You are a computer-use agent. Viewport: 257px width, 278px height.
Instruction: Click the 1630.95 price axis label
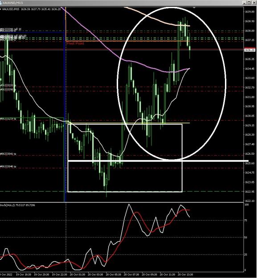[x=251, y=106]
